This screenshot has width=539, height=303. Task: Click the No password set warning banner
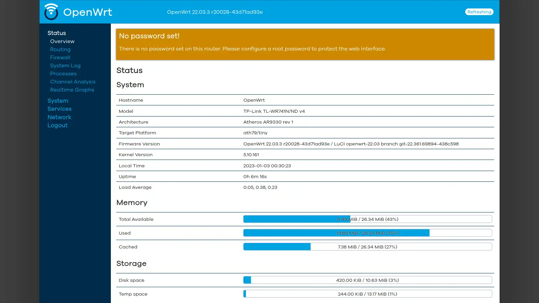[304, 44]
